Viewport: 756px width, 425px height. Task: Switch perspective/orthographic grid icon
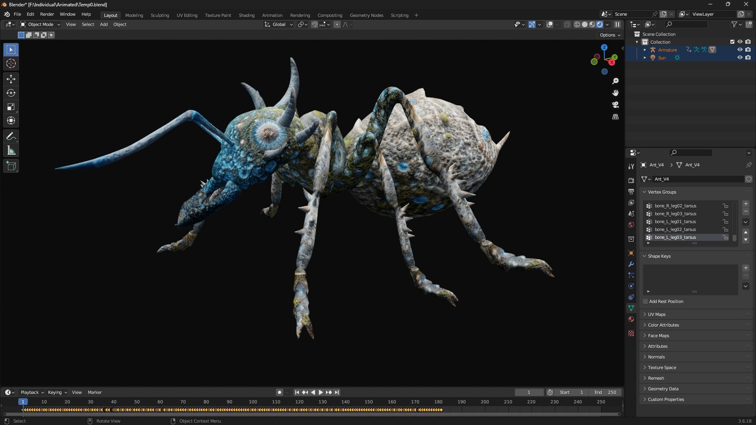pos(615,117)
